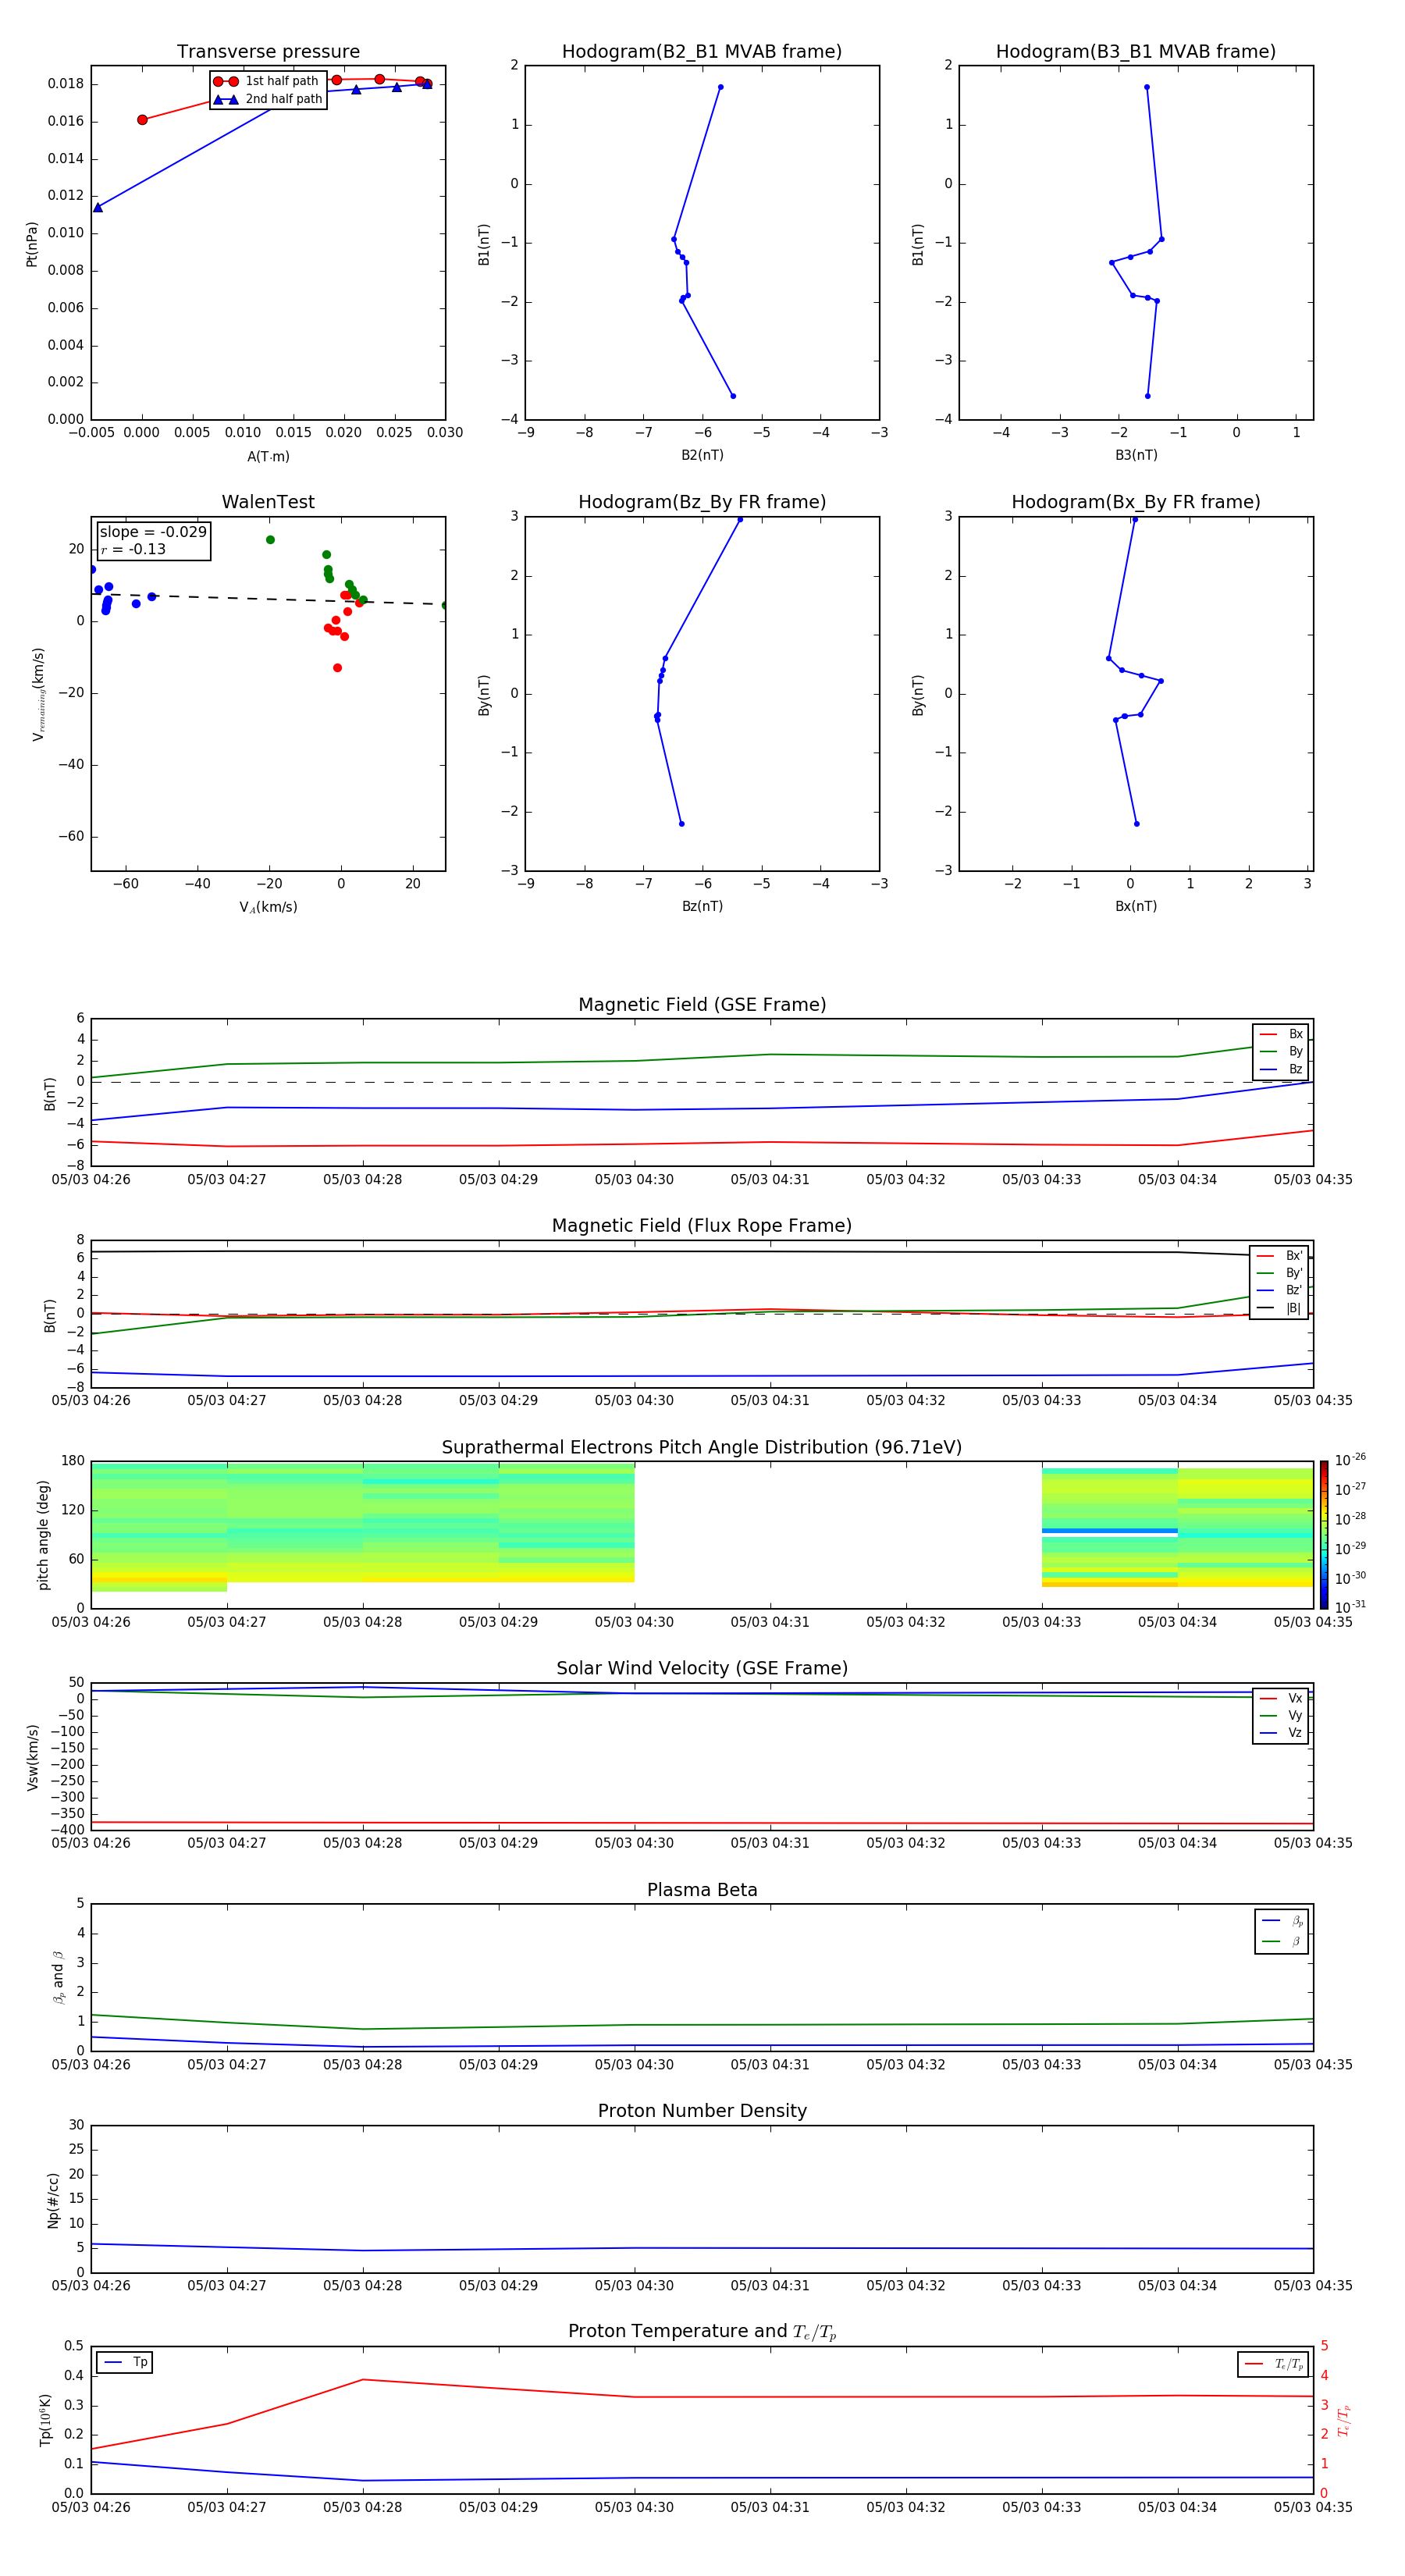Viewport: 1405px width, 2576px height.
Task: Click the 'Hodogram(B2_B1 MVAB frame)' title
Action: 702,52
